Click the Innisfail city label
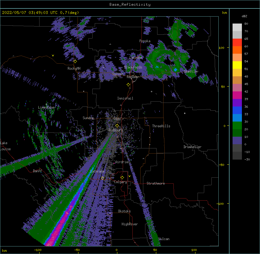The height and width of the screenshot is (254, 260). point(125,98)
